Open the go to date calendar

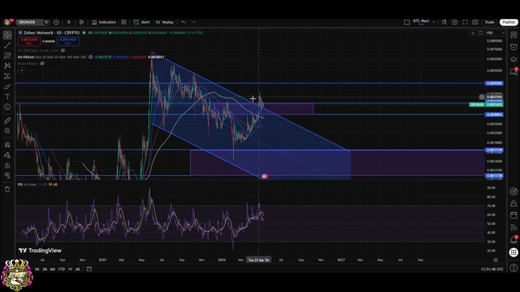pos(89,269)
